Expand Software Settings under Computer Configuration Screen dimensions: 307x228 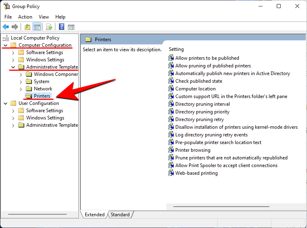[x=13, y=53]
